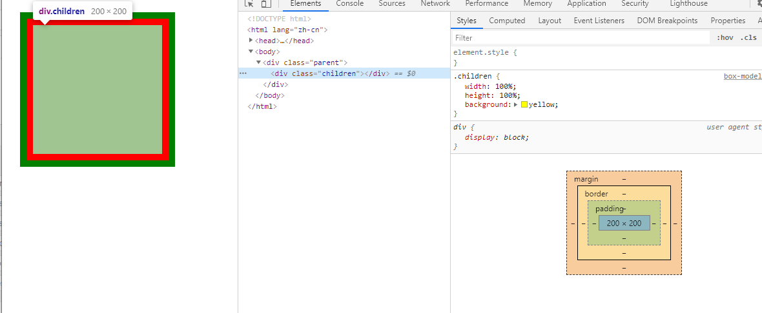762x313 pixels.
Task: Open the yellow background color swatch
Action: pyautogui.click(x=524, y=104)
